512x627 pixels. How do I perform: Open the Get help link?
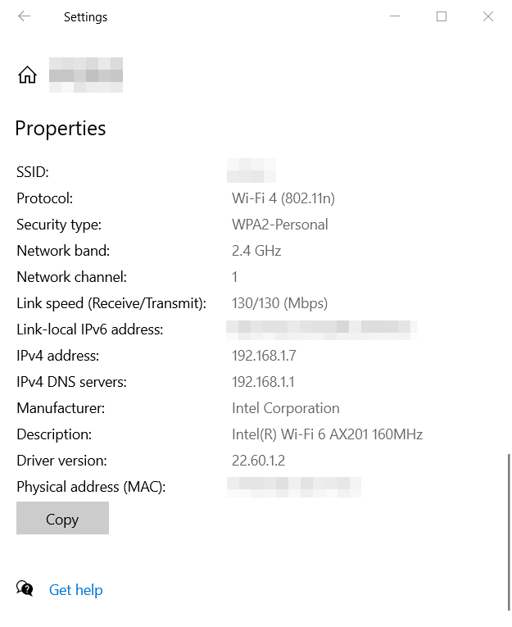tap(75, 590)
